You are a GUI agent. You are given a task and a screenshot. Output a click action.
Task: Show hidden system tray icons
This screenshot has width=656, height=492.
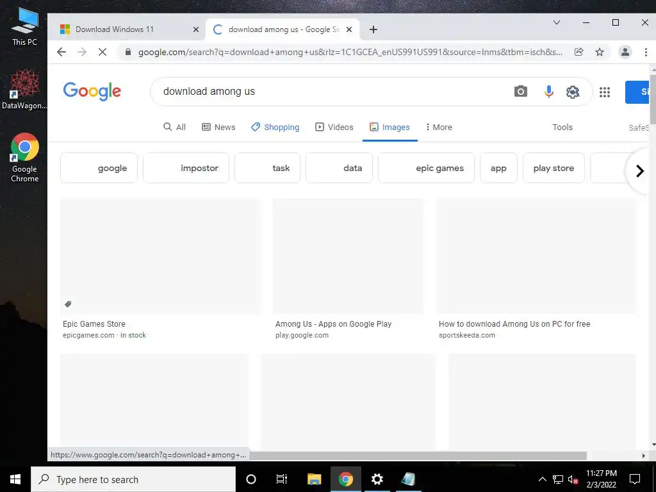pos(542,479)
